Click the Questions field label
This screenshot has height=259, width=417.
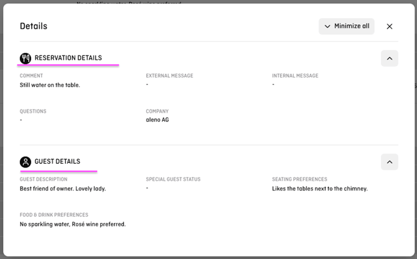point(33,111)
